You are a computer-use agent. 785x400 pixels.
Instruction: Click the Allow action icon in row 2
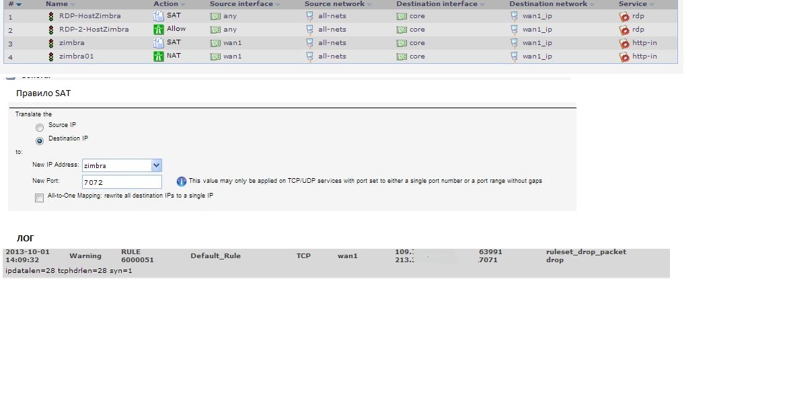[x=158, y=30]
